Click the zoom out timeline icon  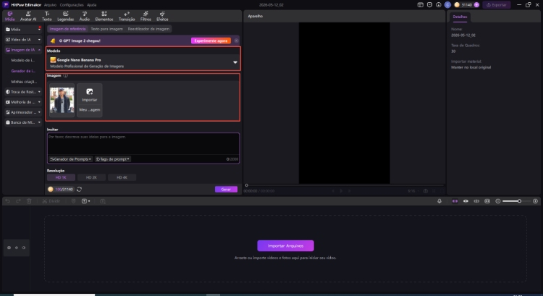498,201
